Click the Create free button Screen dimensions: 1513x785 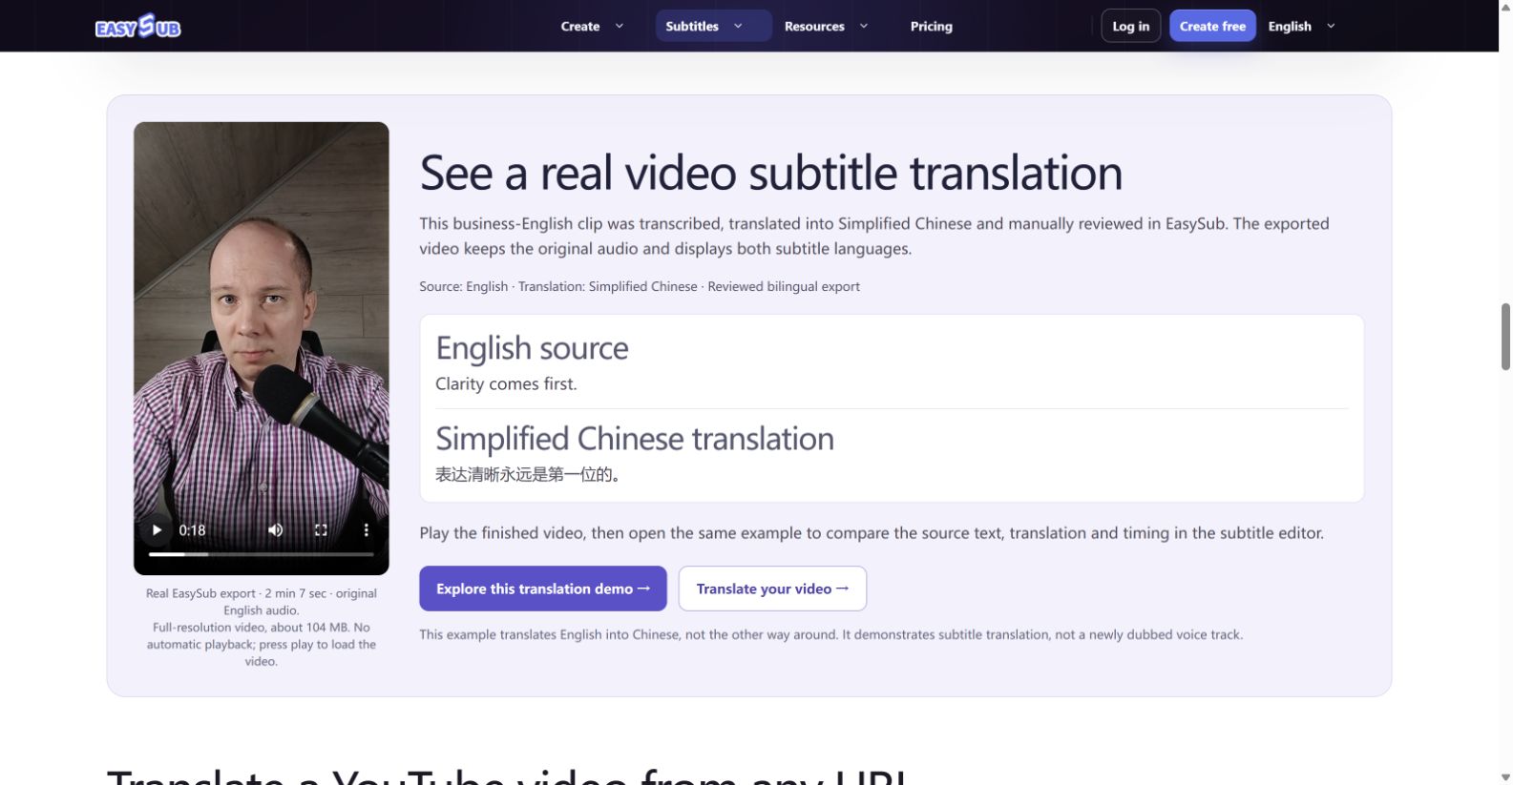1212,26
